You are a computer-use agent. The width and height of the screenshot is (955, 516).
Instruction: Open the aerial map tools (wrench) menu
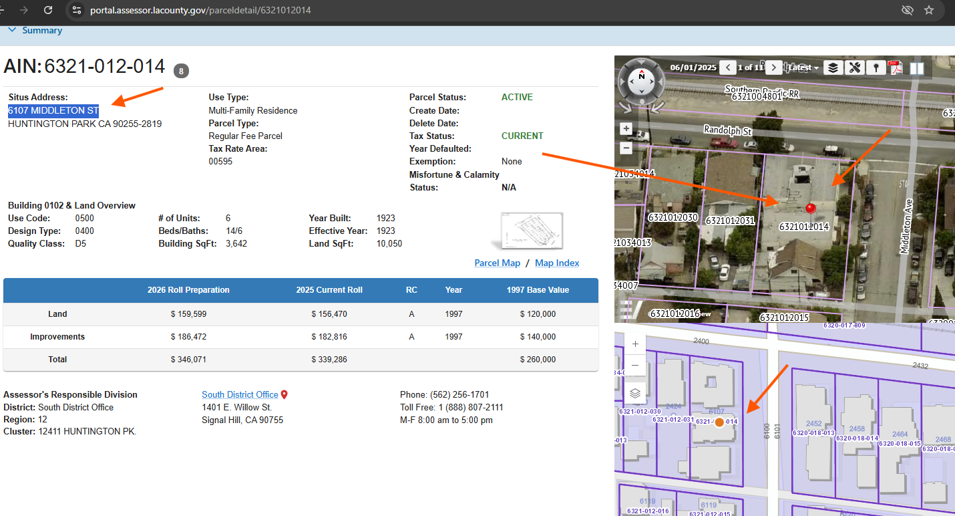coord(854,68)
